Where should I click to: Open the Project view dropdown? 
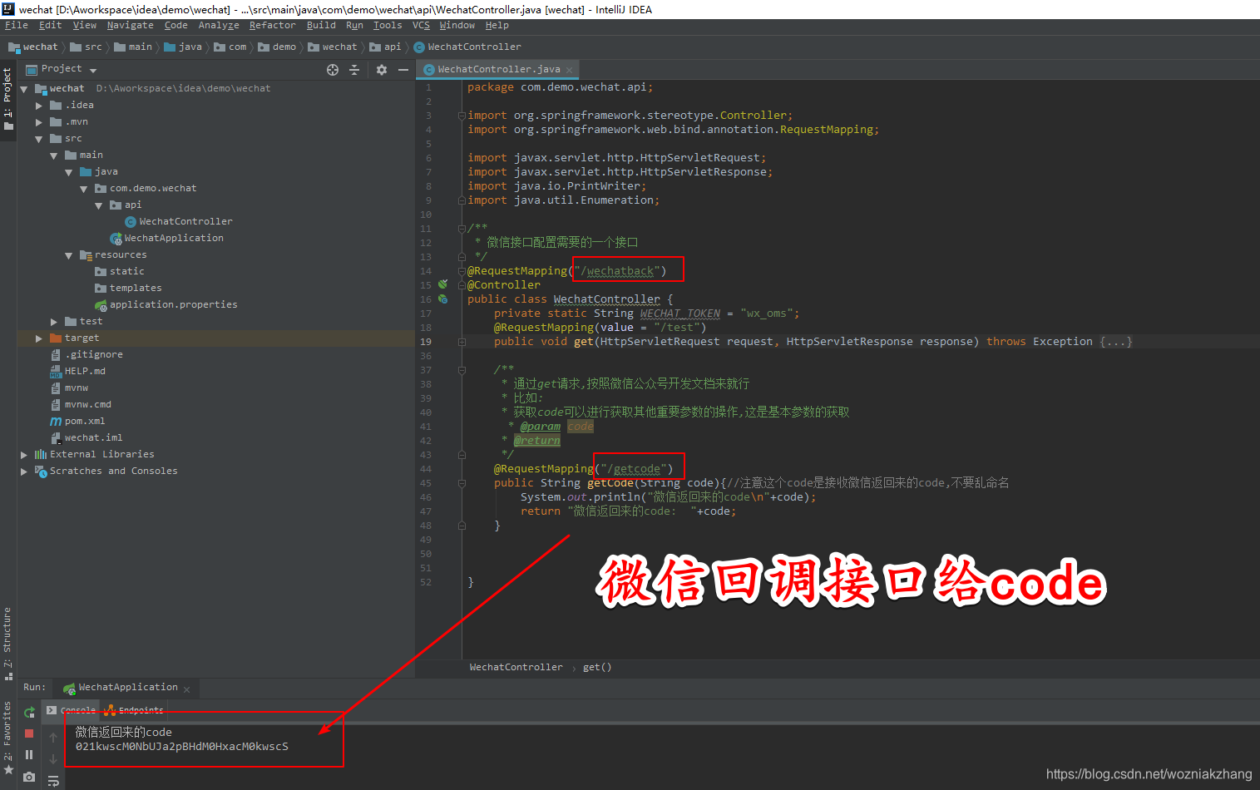click(93, 70)
